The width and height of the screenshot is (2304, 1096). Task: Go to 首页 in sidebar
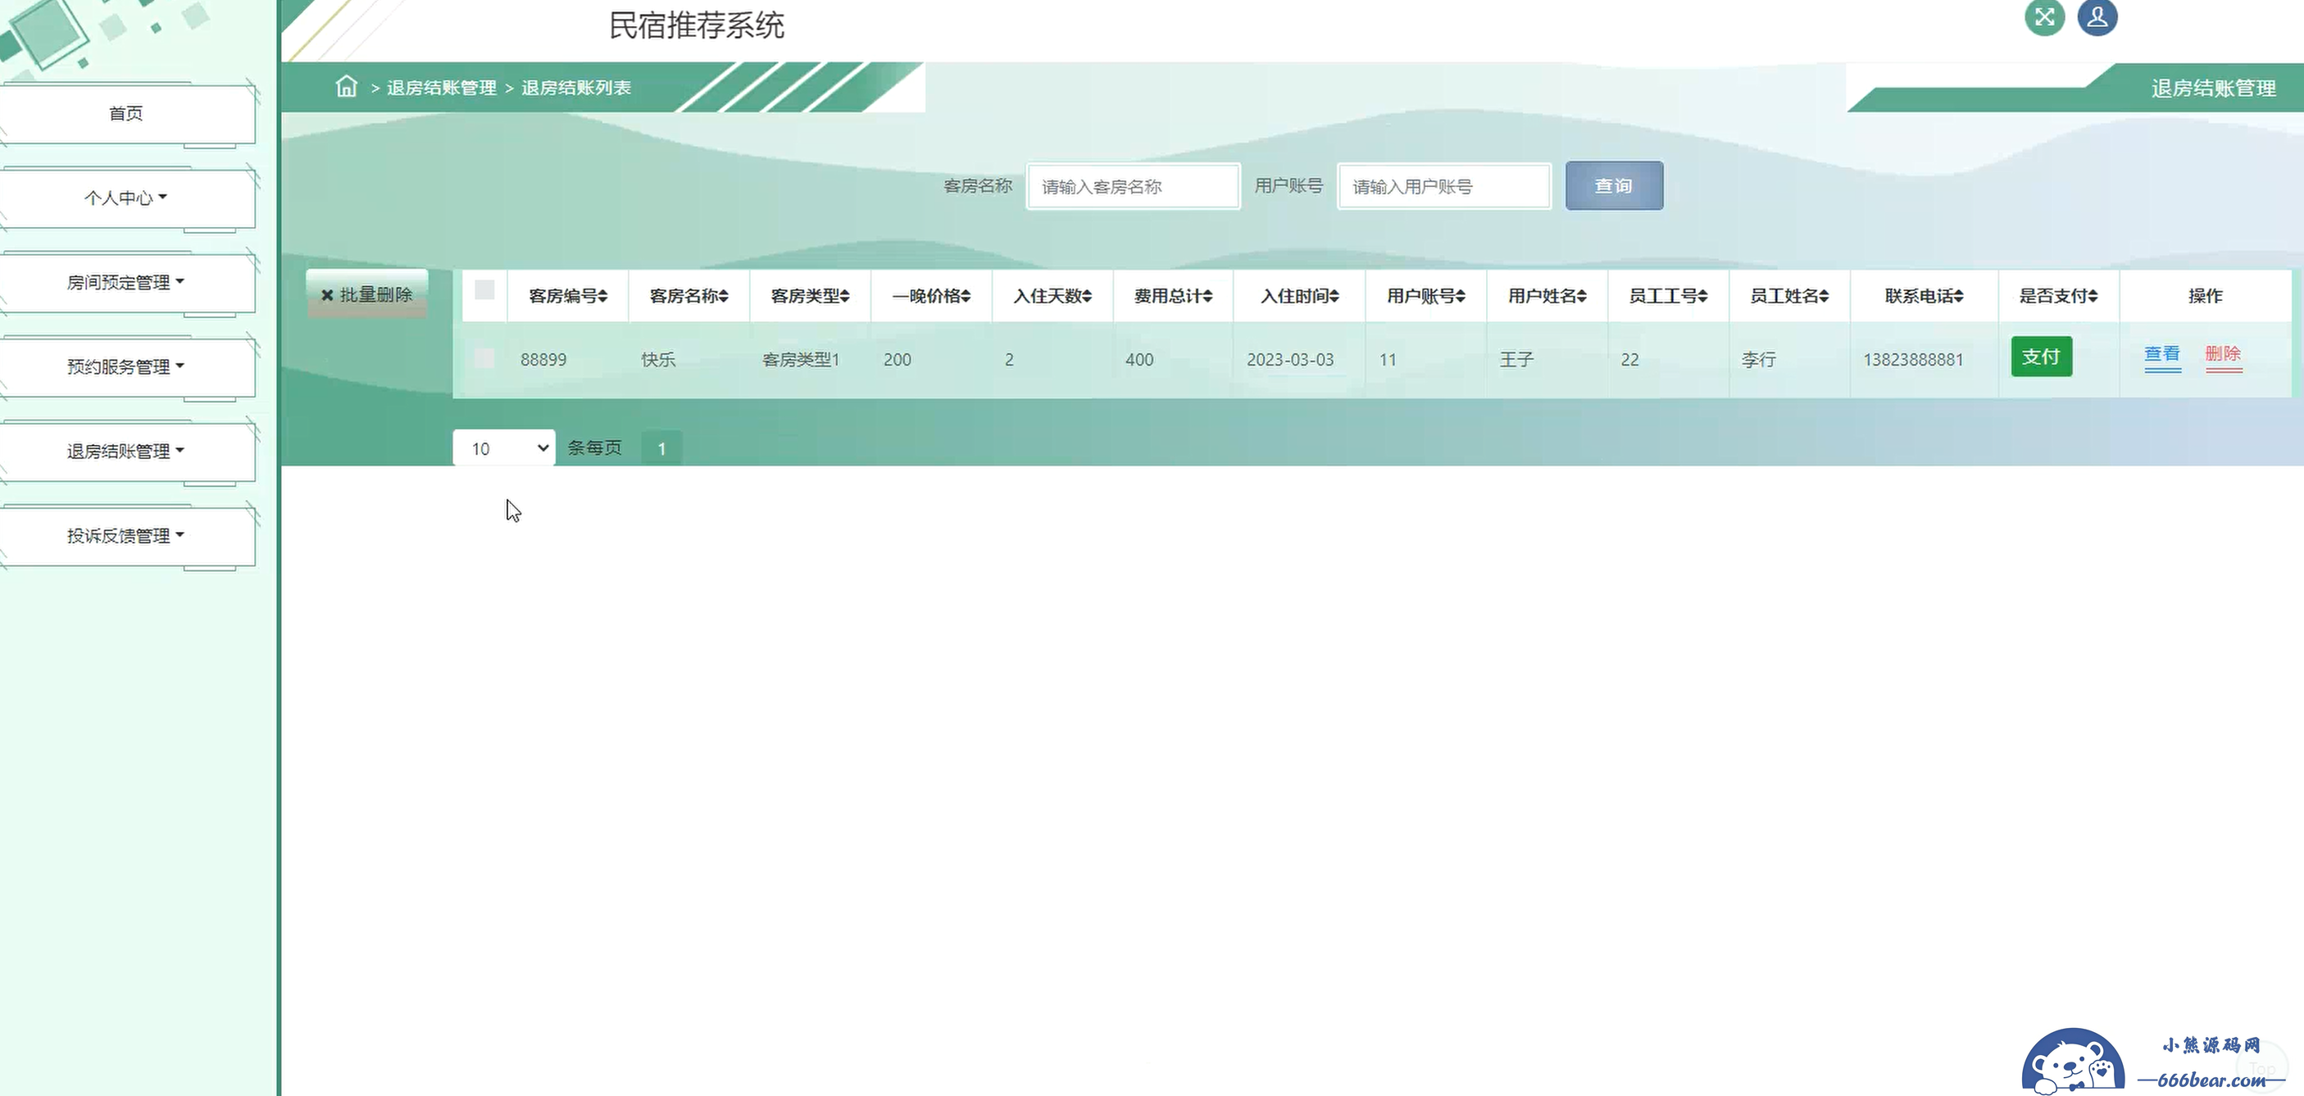(126, 114)
